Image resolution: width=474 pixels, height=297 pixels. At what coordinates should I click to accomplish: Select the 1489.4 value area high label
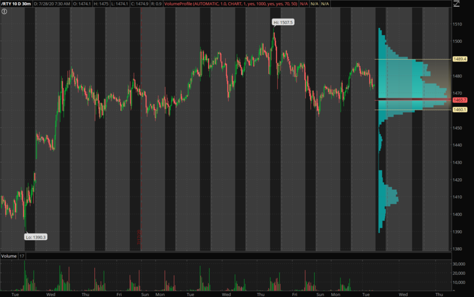click(x=460, y=59)
